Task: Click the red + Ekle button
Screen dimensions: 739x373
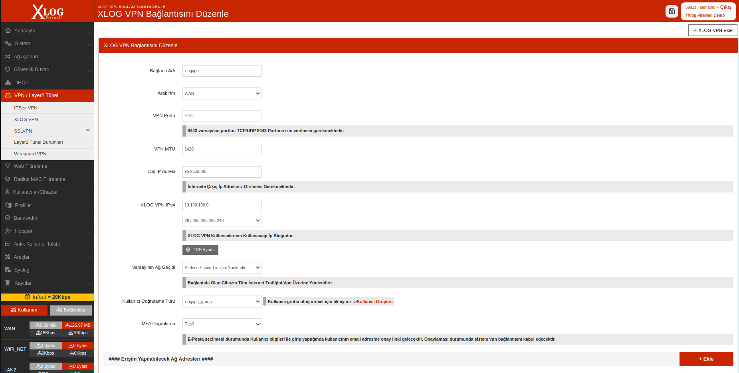Action: tap(706, 359)
